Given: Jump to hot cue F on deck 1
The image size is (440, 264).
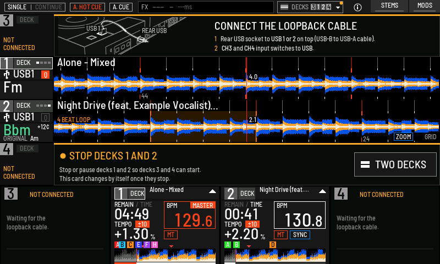Looking at the screenshot, I should [146, 245].
